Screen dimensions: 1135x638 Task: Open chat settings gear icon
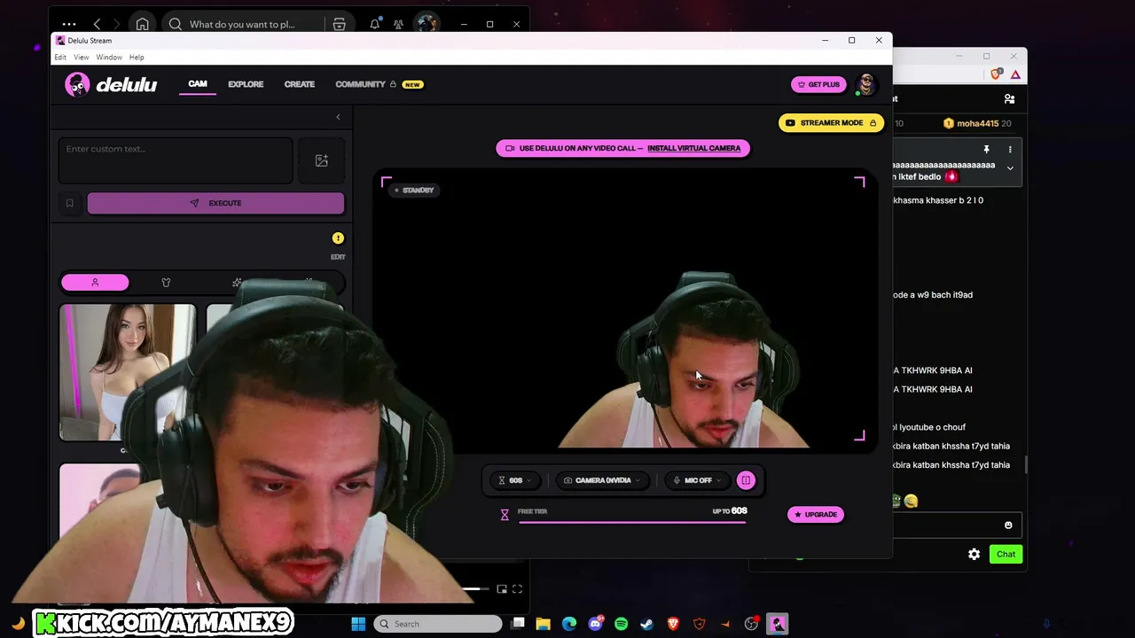coord(974,554)
